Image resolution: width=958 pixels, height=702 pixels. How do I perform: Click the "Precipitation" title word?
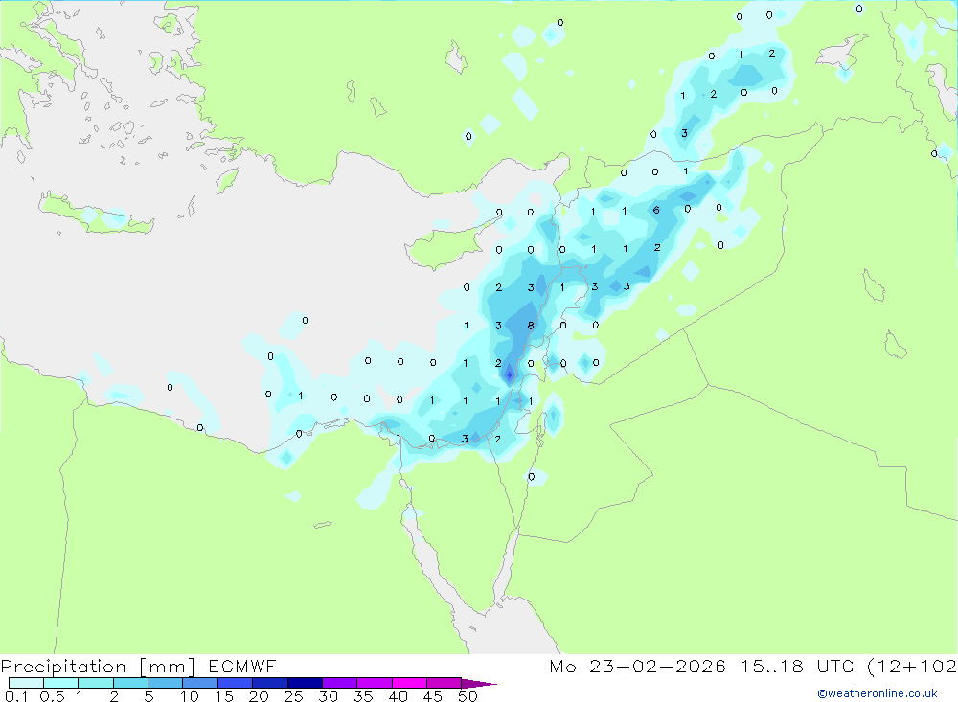[x=63, y=667]
